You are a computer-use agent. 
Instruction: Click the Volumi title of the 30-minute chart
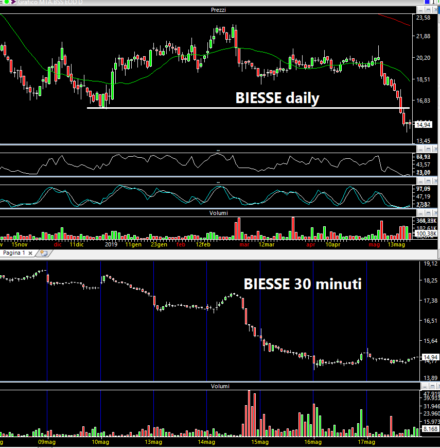coord(220,386)
